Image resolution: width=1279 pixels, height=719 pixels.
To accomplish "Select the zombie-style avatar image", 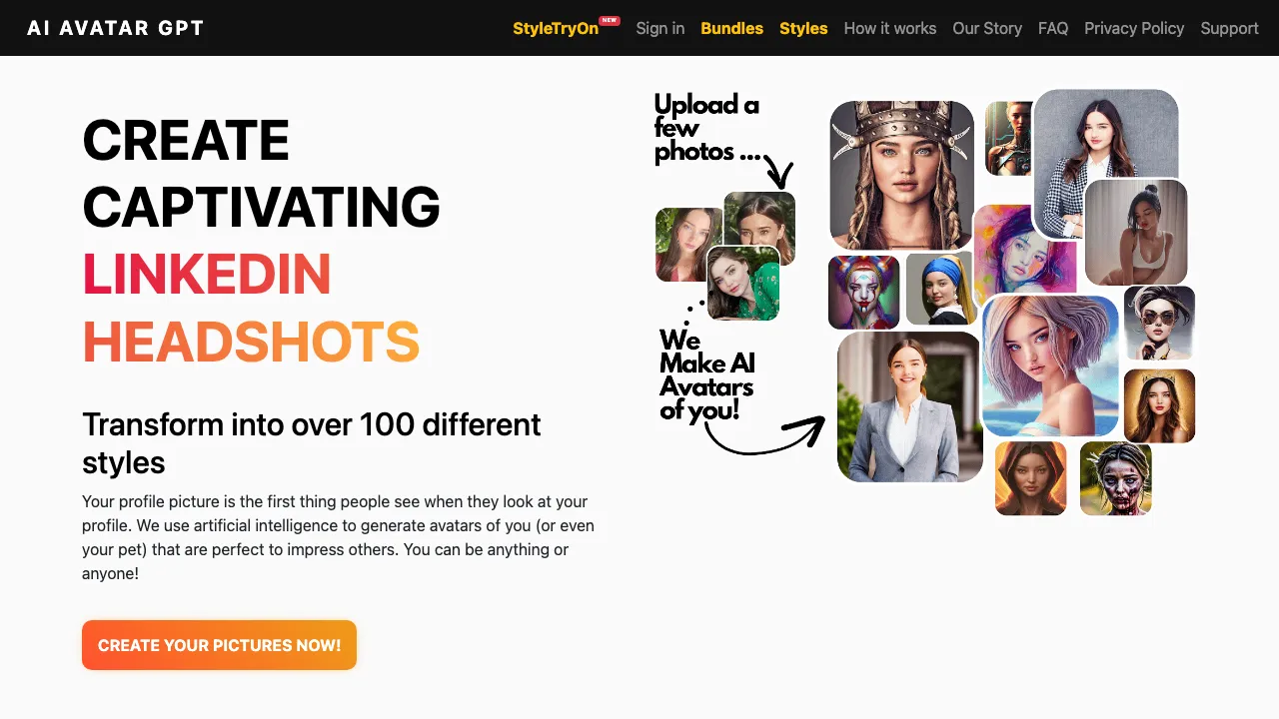I will click(x=1116, y=479).
